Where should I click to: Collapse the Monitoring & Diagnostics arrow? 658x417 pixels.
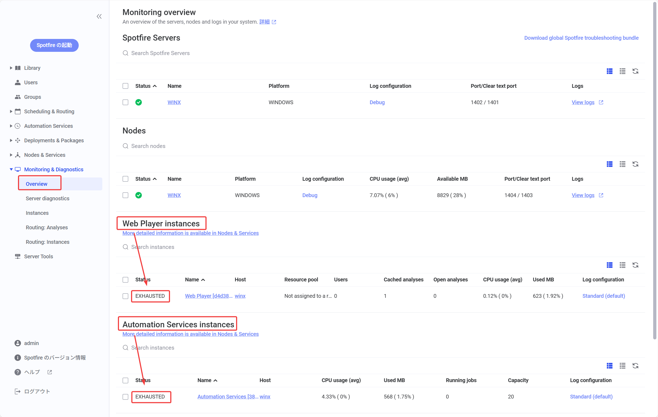11,169
